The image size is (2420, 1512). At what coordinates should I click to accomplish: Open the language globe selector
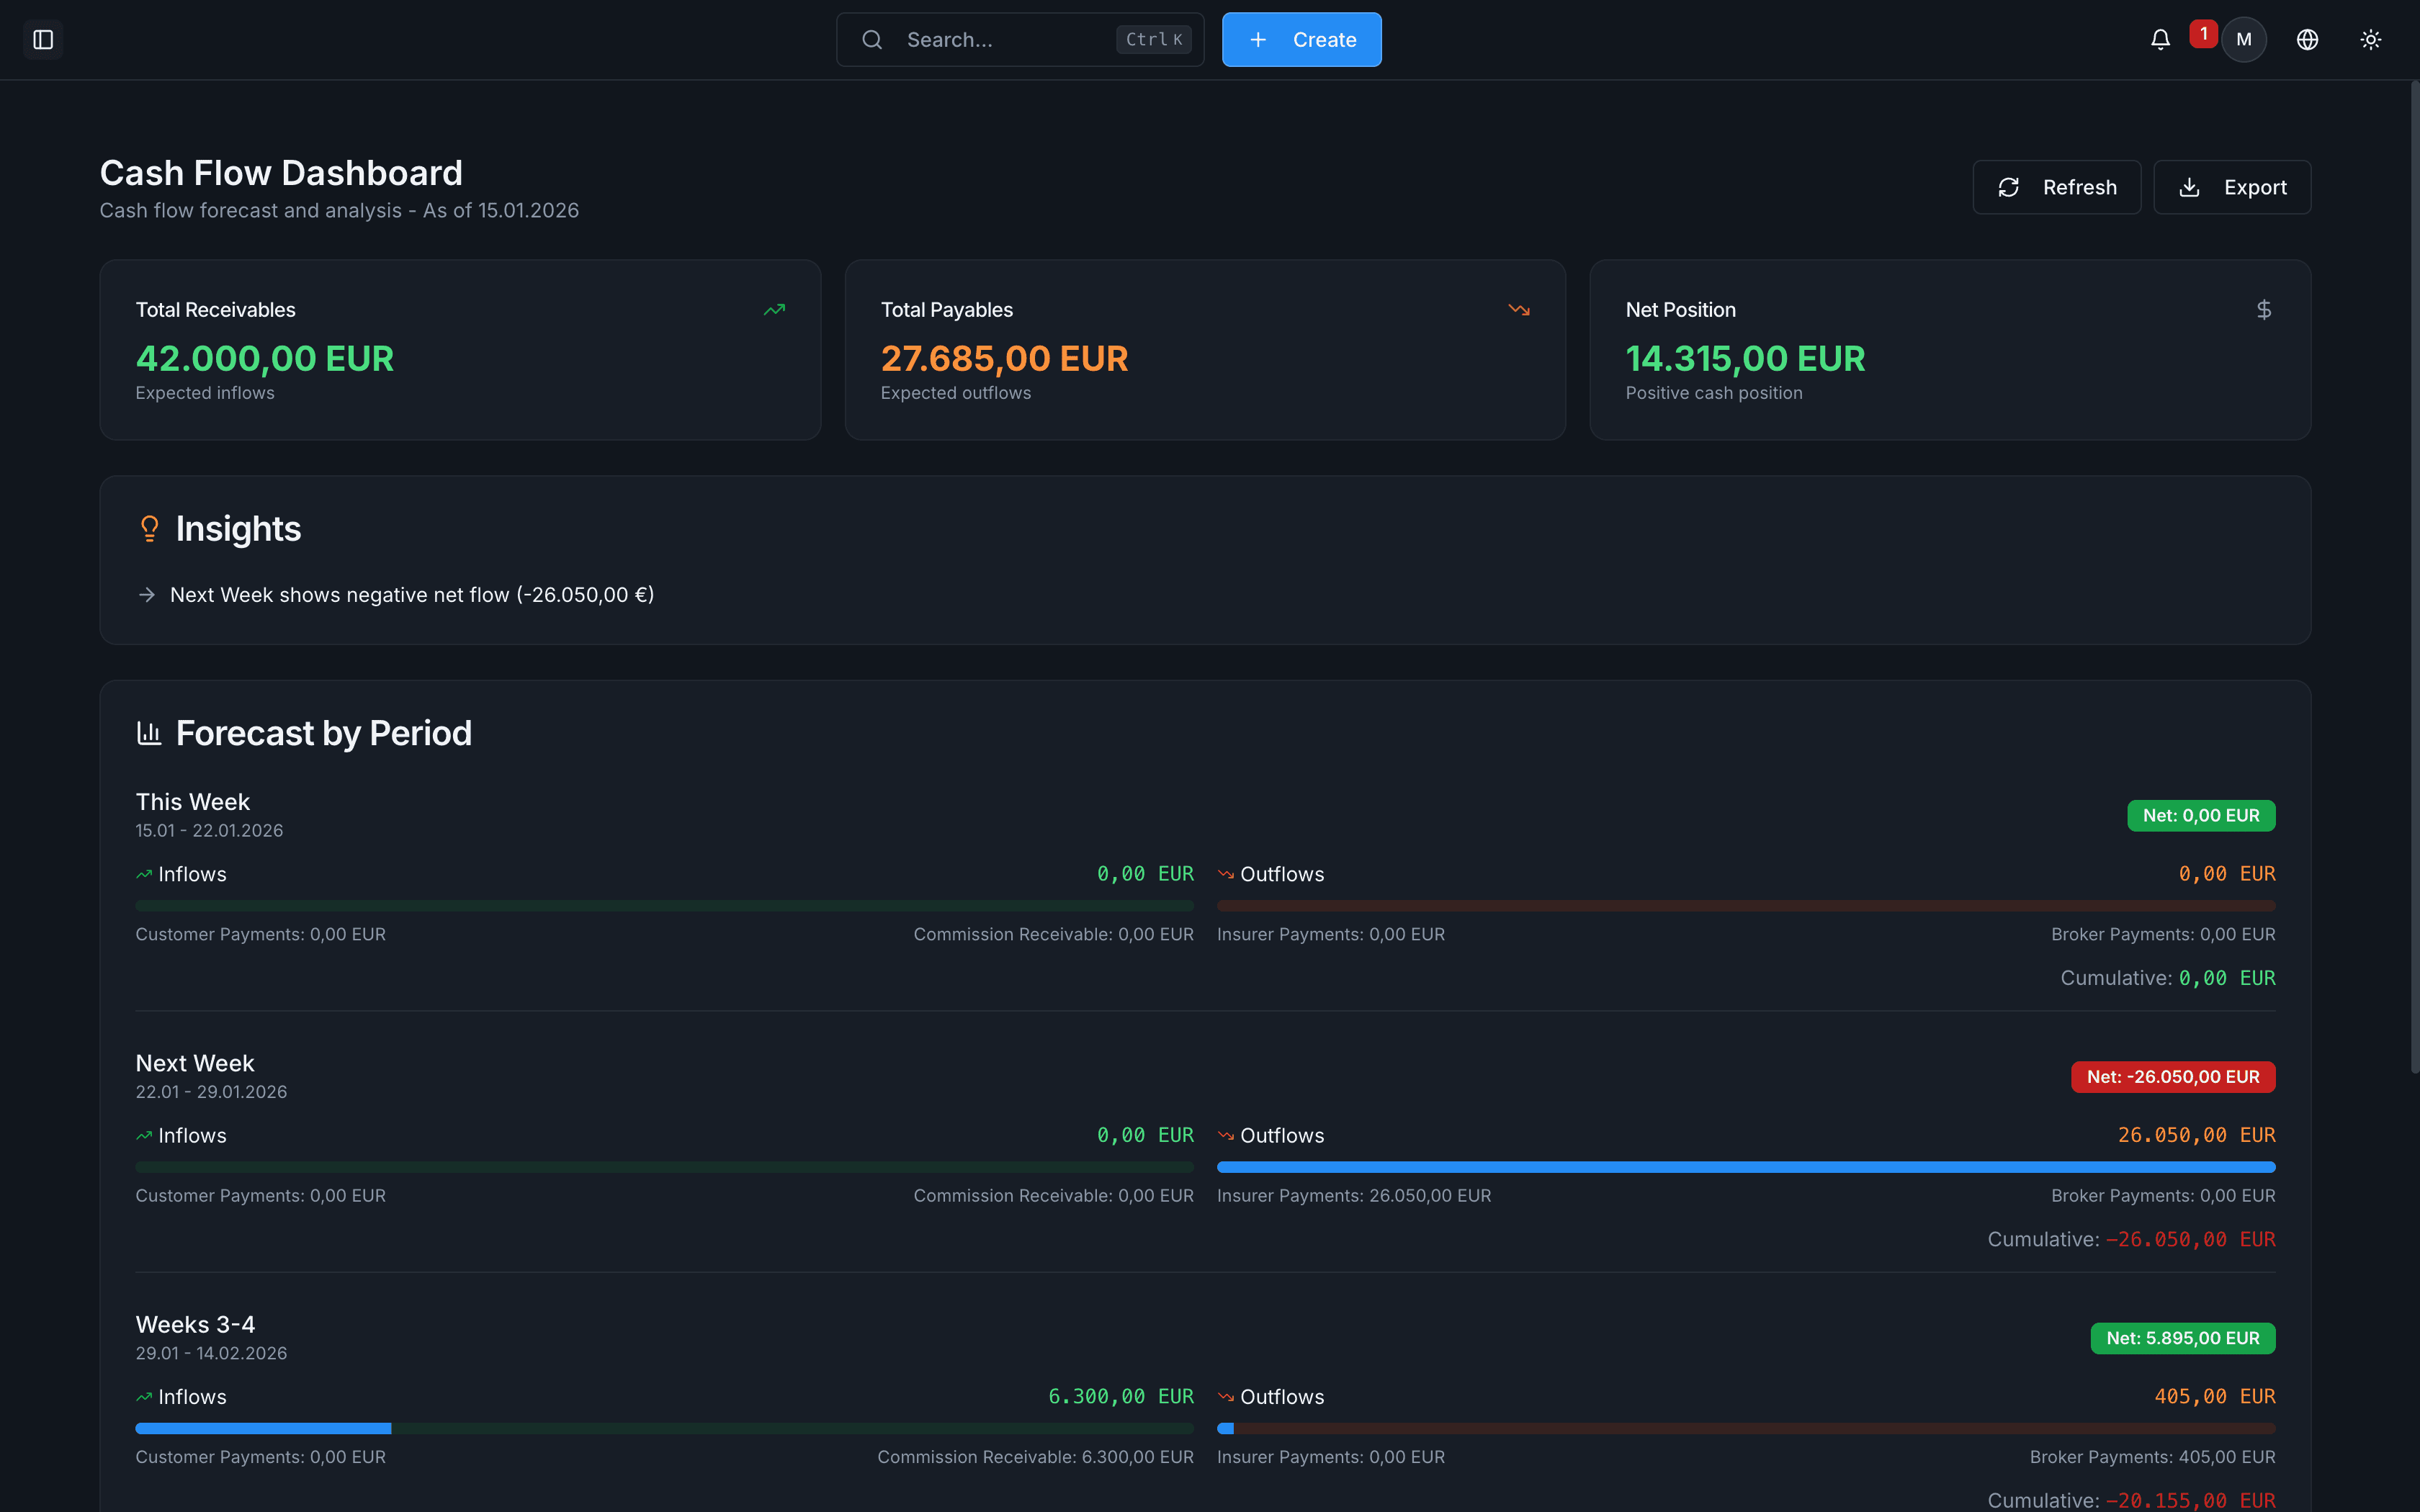(x=2307, y=40)
